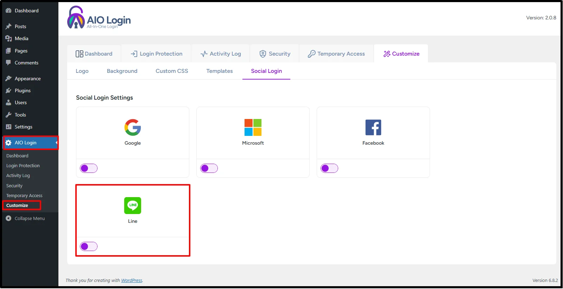Click the Dashboard tab grid icon
Screen dimensions: 563x289
point(80,54)
